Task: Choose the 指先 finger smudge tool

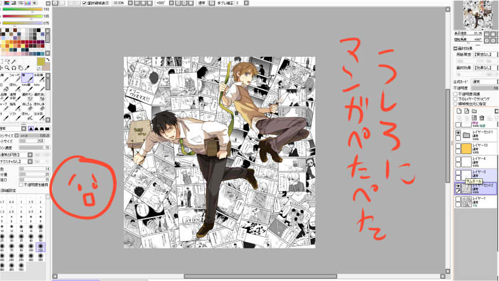Action: [15, 106]
